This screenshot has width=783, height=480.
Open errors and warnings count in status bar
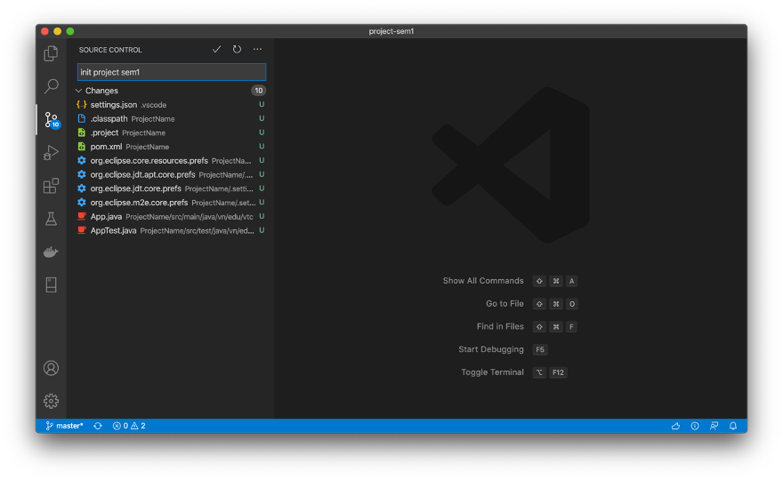tap(129, 426)
